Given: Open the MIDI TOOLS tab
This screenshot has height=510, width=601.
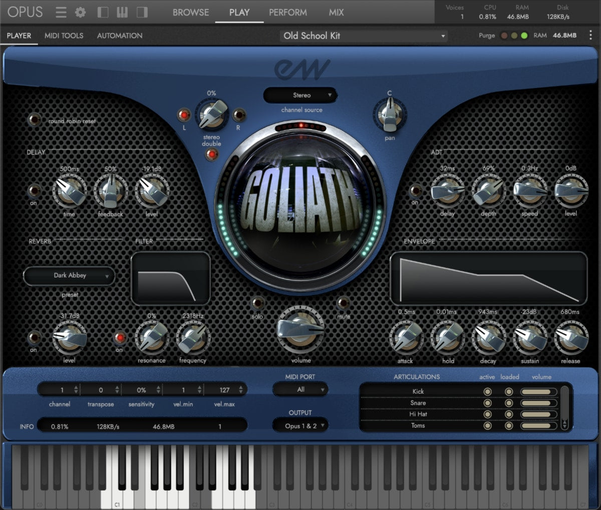Looking at the screenshot, I should [64, 36].
